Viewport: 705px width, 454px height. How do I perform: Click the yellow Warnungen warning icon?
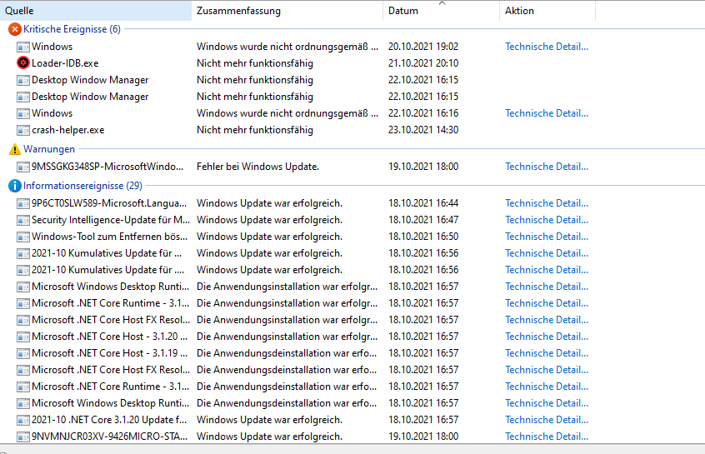pos(15,149)
